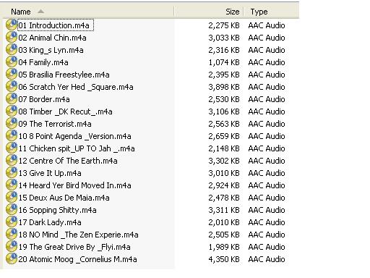Click the icon for 03 King_s Lyn.m4a
Image resolution: width=370 pixels, height=278 pixels.
point(12,50)
